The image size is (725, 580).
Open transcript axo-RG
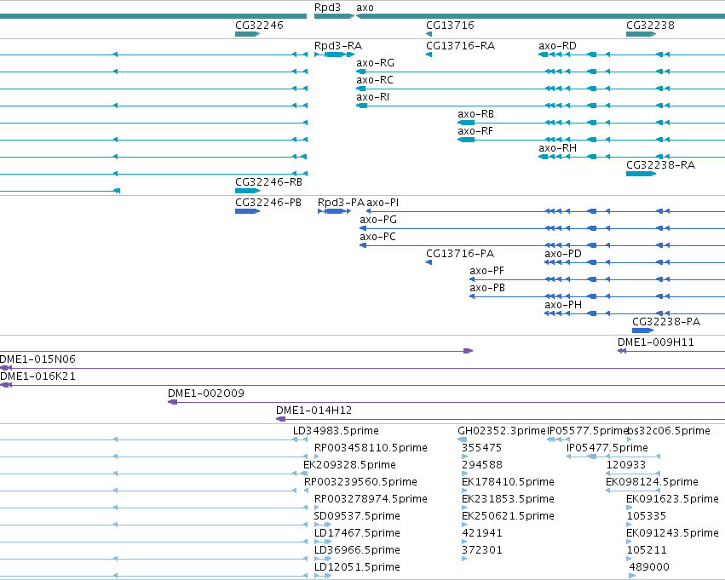pos(375,63)
